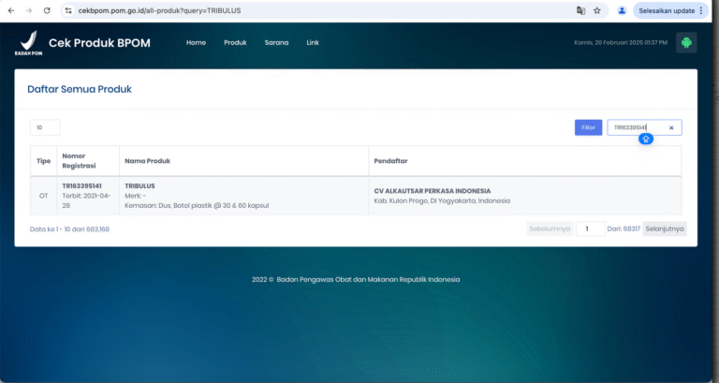Bookmark this page with star icon
Image resolution: width=719 pixels, height=383 pixels.
pyautogui.click(x=597, y=10)
